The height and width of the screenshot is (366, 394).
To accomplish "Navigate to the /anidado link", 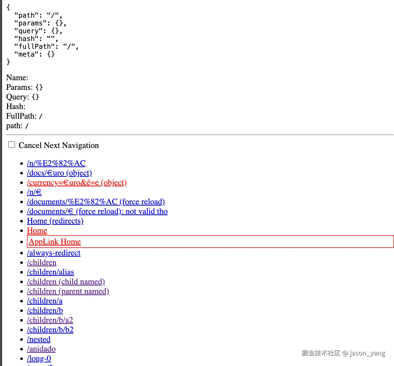I will point(41,349).
